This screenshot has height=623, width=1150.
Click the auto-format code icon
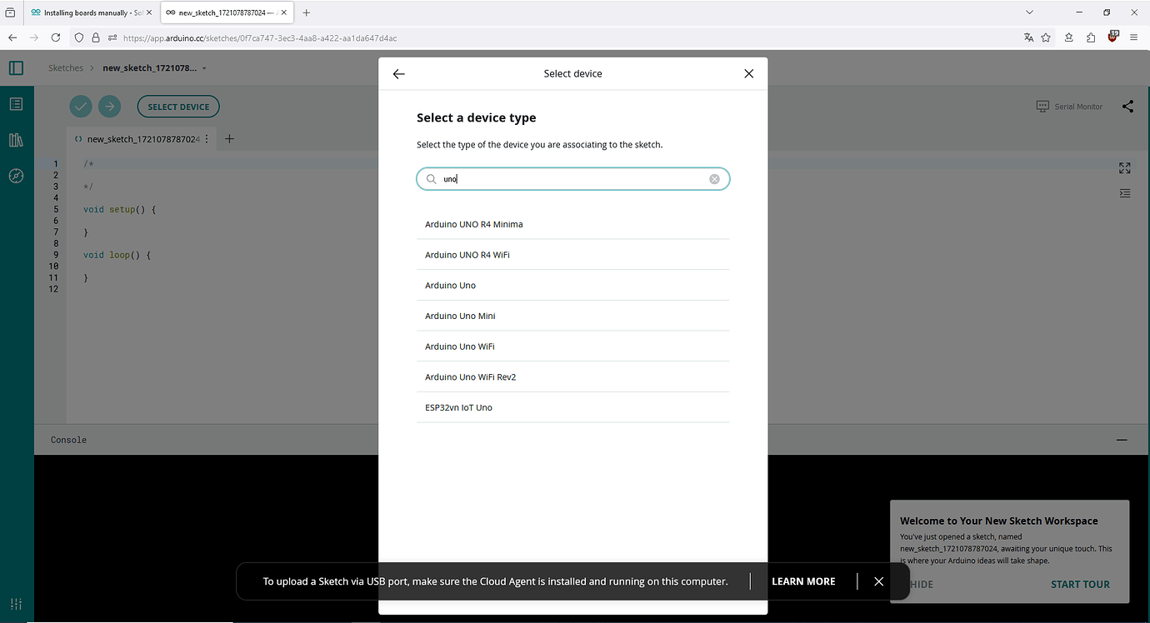(1125, 192)
